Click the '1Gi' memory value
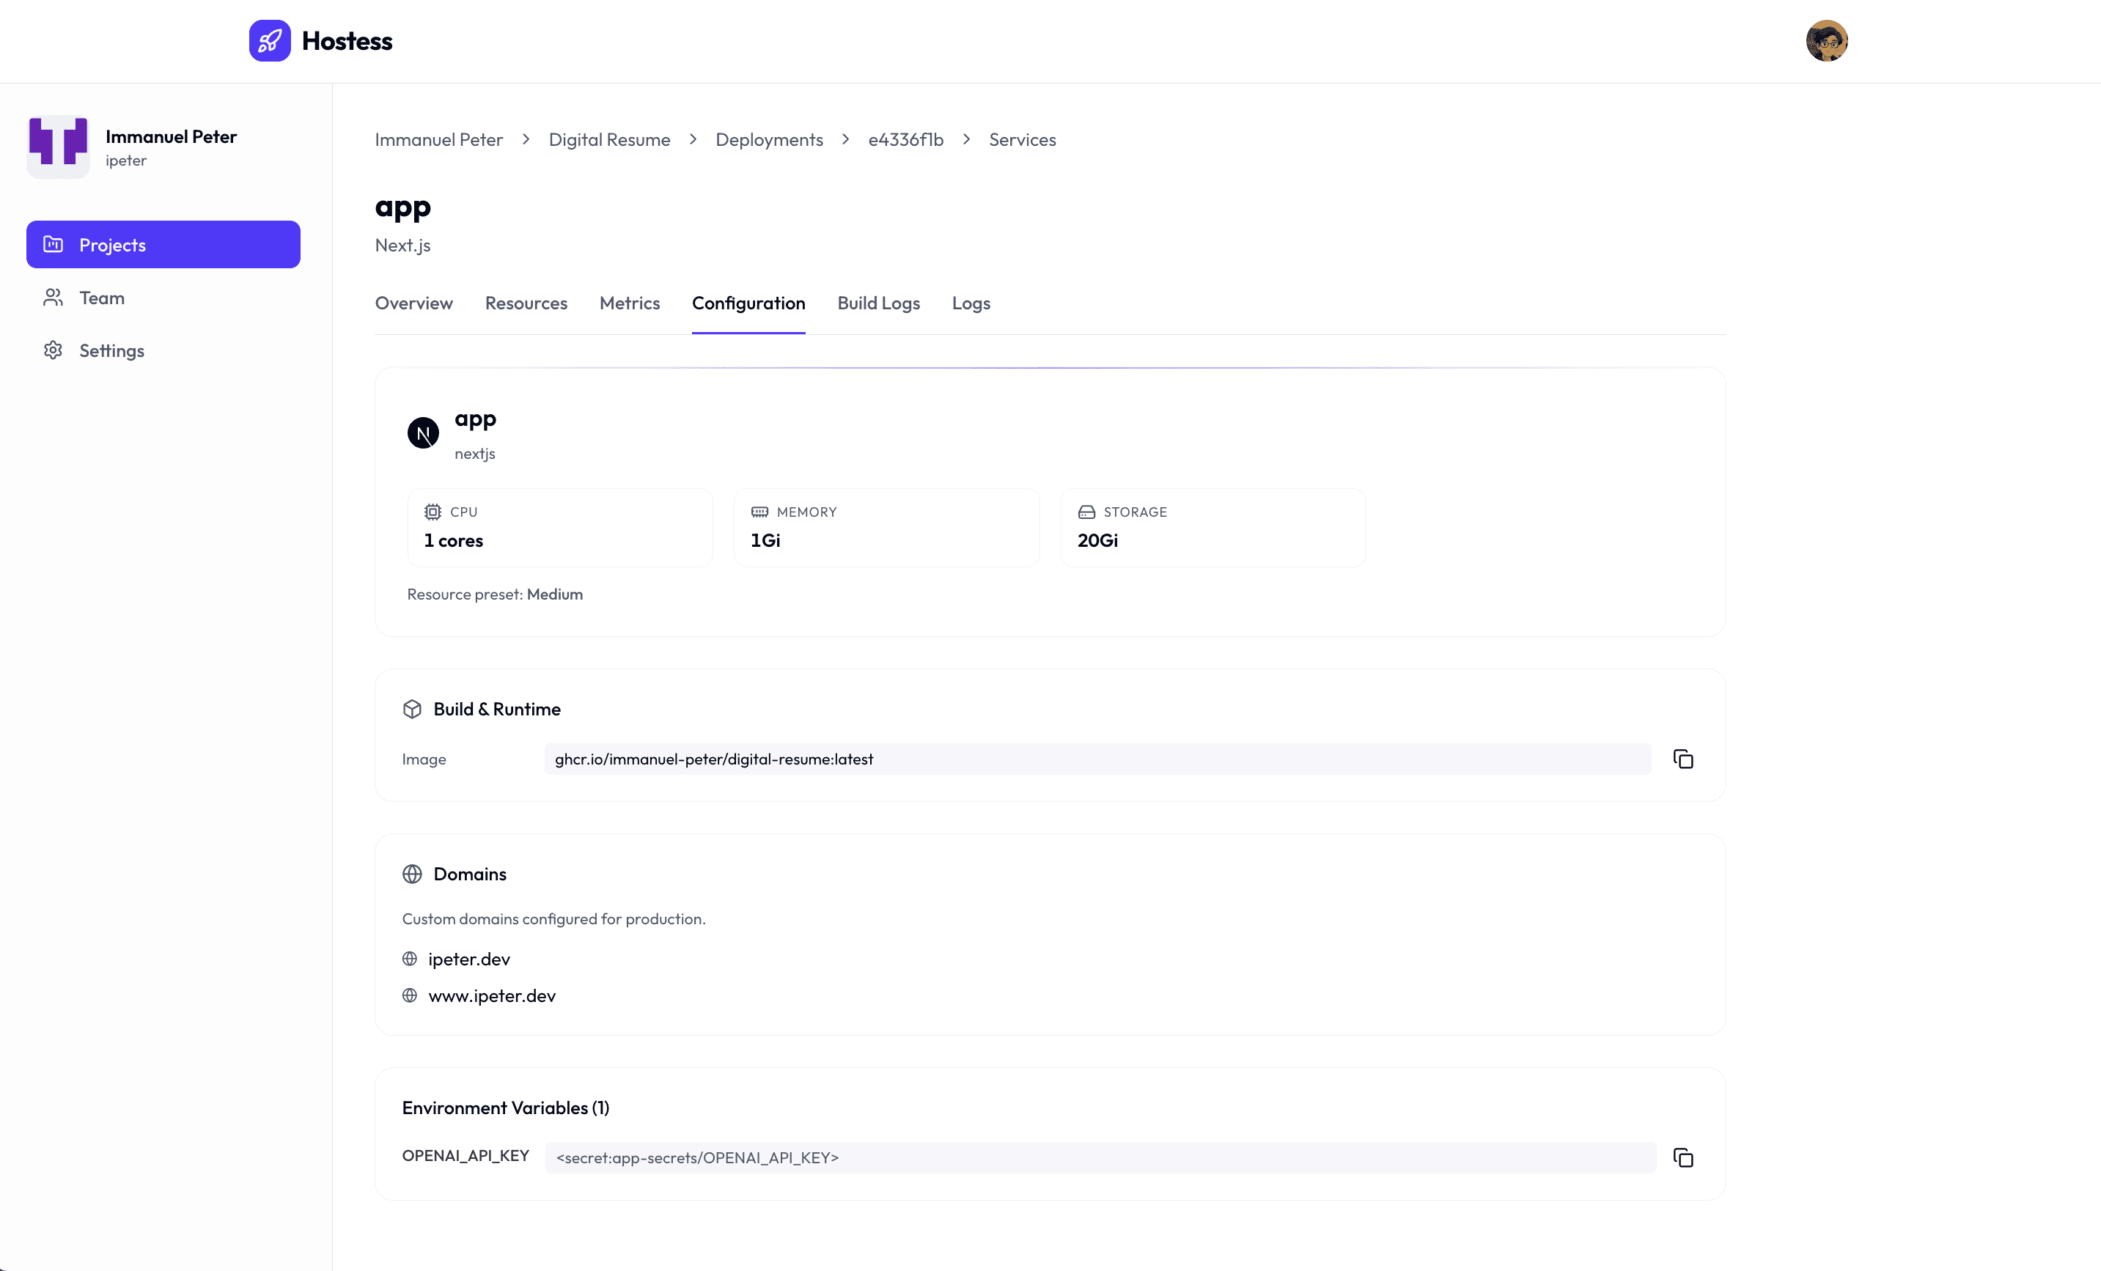The height and width of the screenshot is (1271, 2101). [766, 540]
